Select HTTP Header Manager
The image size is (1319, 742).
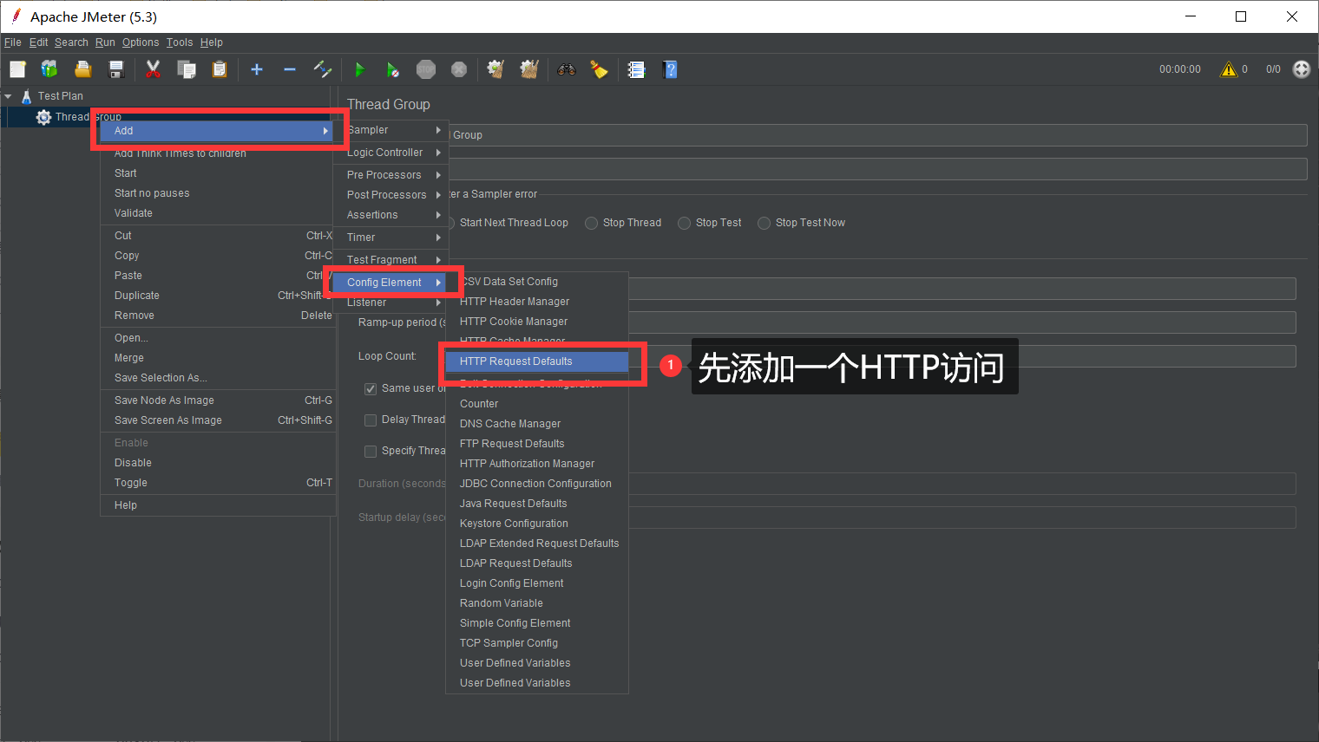point(537,302)
